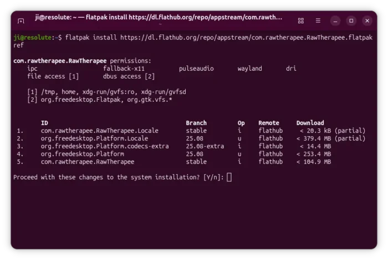This screenshot has height=260, width=388.
Task: Click the /tmp, home, xdg-run footnote line
Action: (106, 92)
